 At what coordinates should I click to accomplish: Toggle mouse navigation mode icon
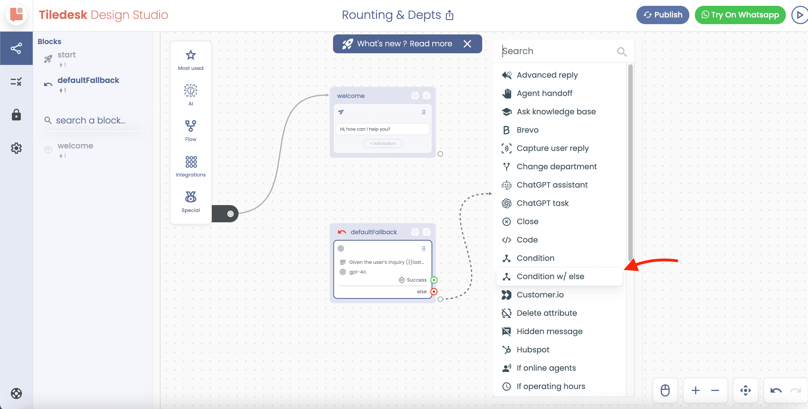(665, 390)
